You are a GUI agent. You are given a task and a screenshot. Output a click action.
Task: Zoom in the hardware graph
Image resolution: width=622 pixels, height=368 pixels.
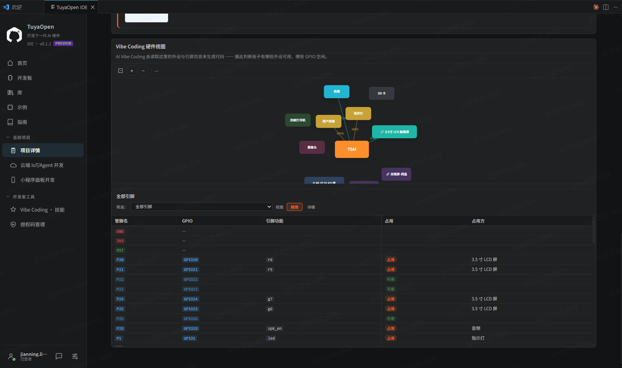point(132,71)
